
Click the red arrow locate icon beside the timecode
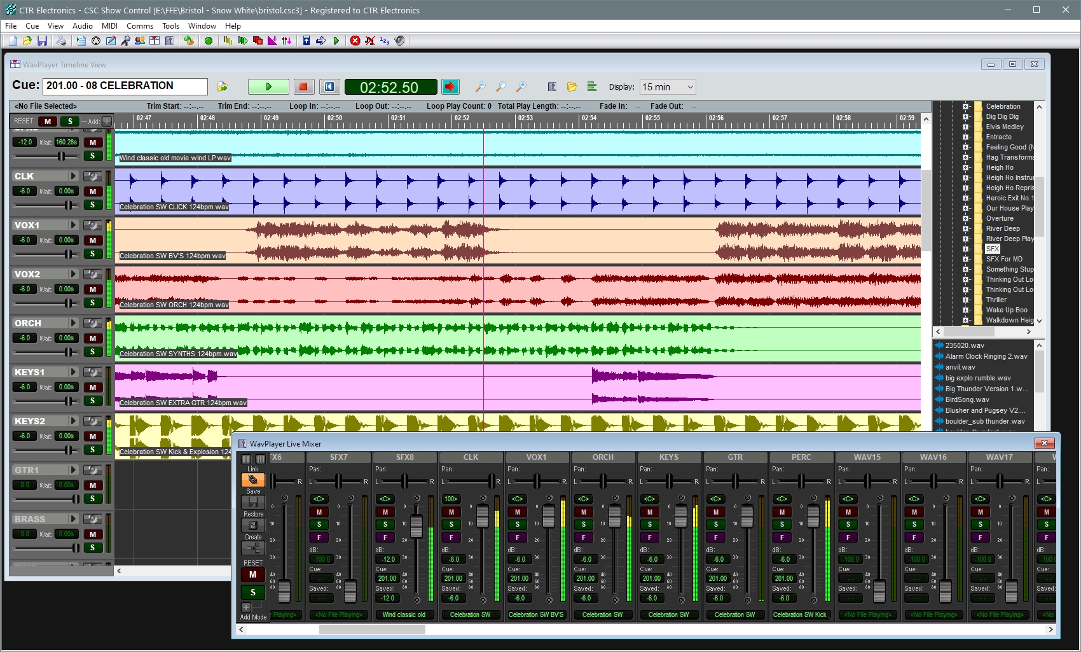point(451,87)
